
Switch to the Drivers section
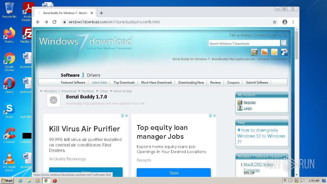pyautogui.click(x=94, y=75)
